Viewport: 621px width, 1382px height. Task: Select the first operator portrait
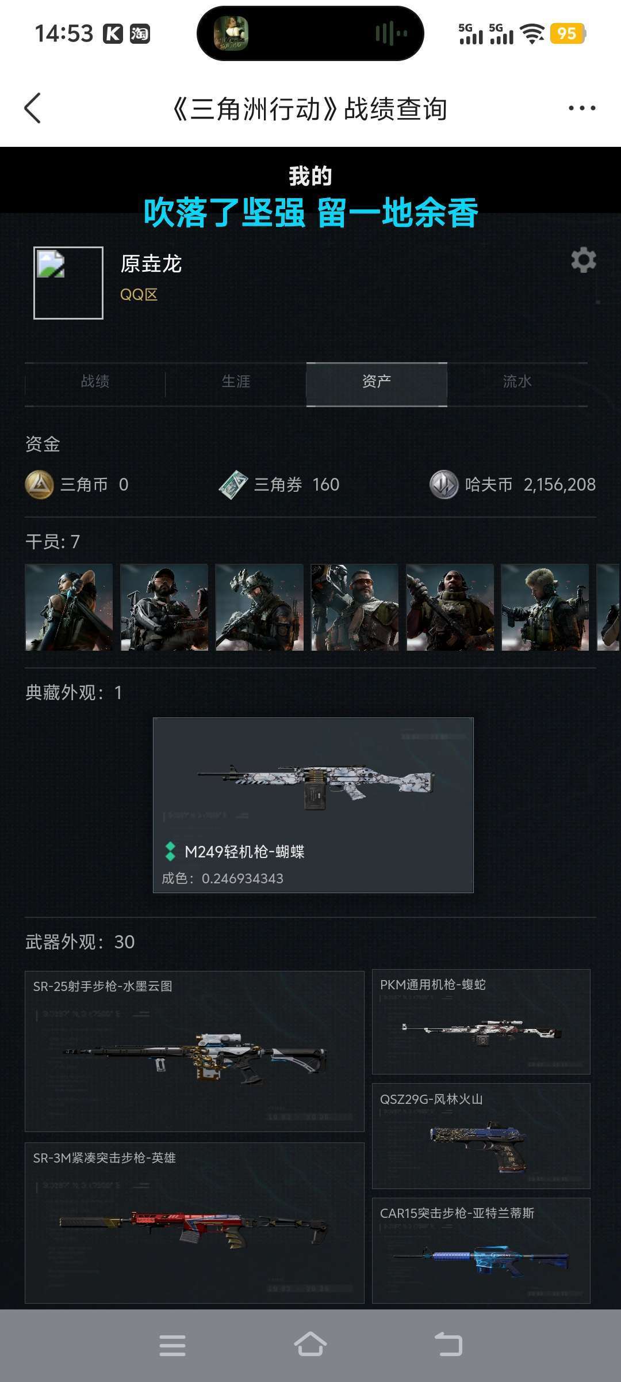(69, 608)
